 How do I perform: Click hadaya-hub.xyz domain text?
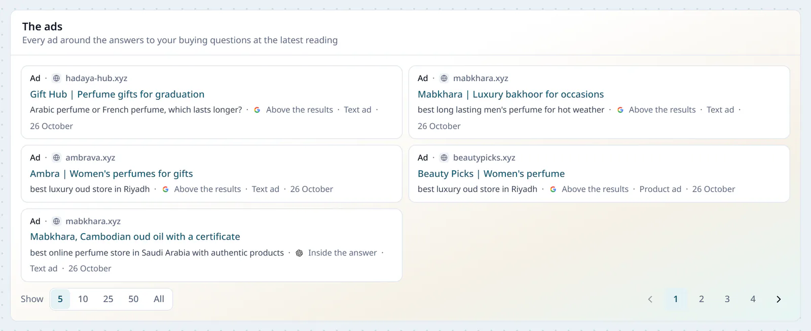click(x=96, y=78)
